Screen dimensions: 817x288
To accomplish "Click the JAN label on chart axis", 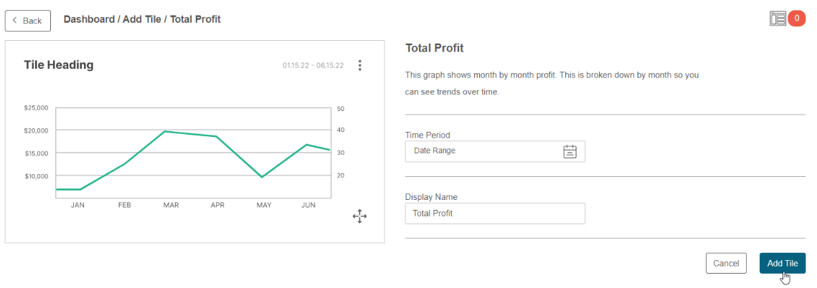I will click(x=77, y=205).
